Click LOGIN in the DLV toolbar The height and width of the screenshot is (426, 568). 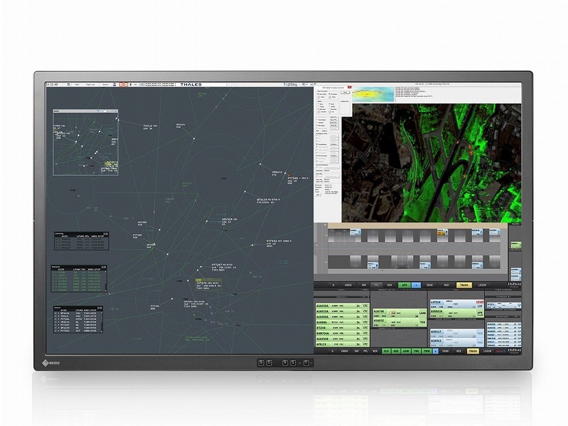487,351
